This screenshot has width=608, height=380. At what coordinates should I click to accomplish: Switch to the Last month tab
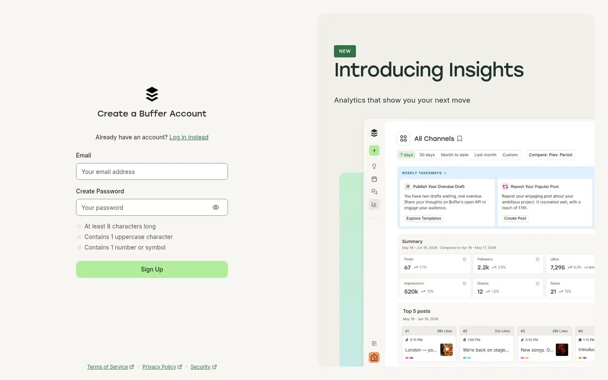(x=485, y=155)
